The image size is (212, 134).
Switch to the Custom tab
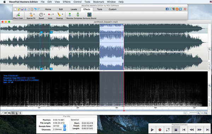pyautogui.click(x=112, y=9)
